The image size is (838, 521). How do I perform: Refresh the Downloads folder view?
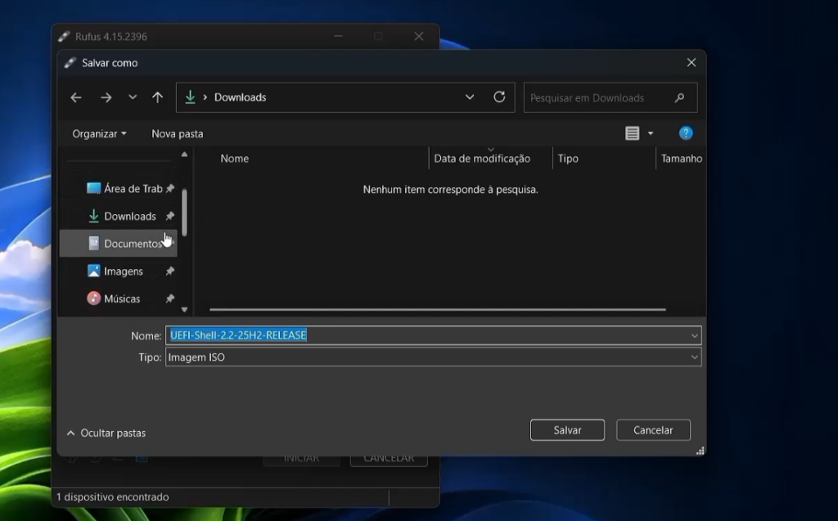point(499,97)
